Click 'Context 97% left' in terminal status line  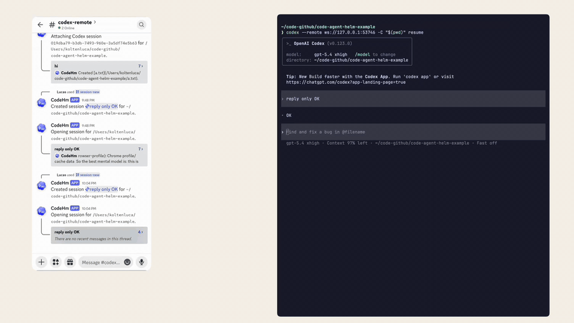pos(347,143)
